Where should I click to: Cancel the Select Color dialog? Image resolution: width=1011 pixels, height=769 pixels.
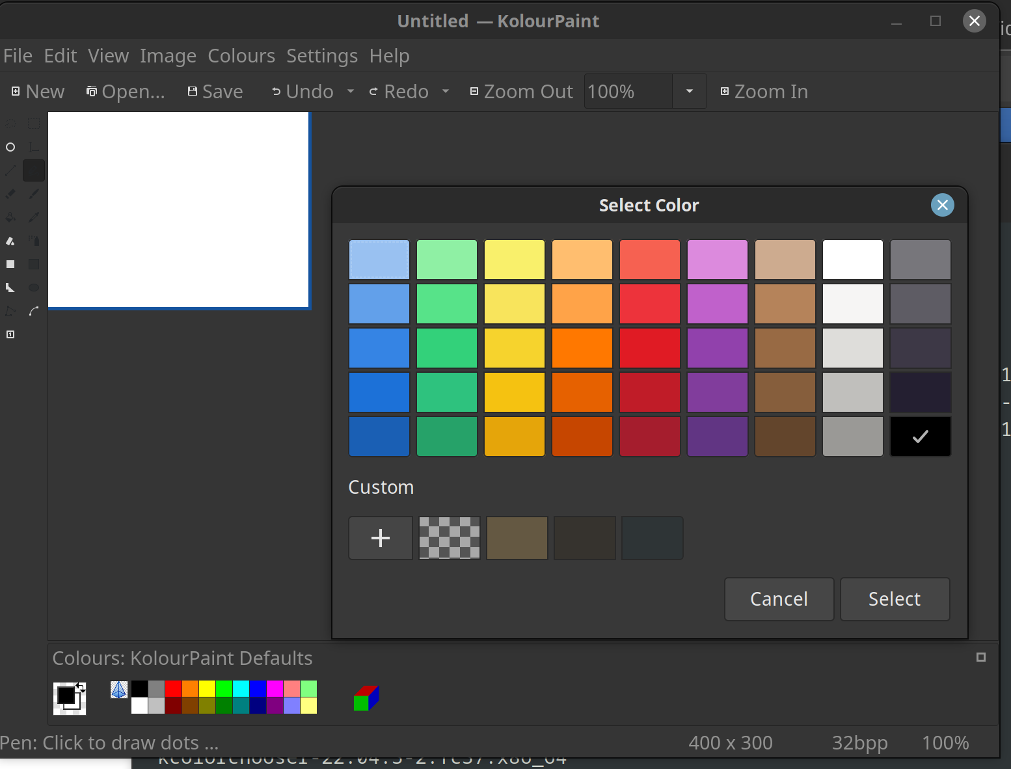pyautogui.click(x=779, y=599)
